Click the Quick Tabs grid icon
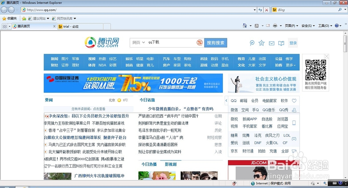348x188 pixels. [5, 26]
